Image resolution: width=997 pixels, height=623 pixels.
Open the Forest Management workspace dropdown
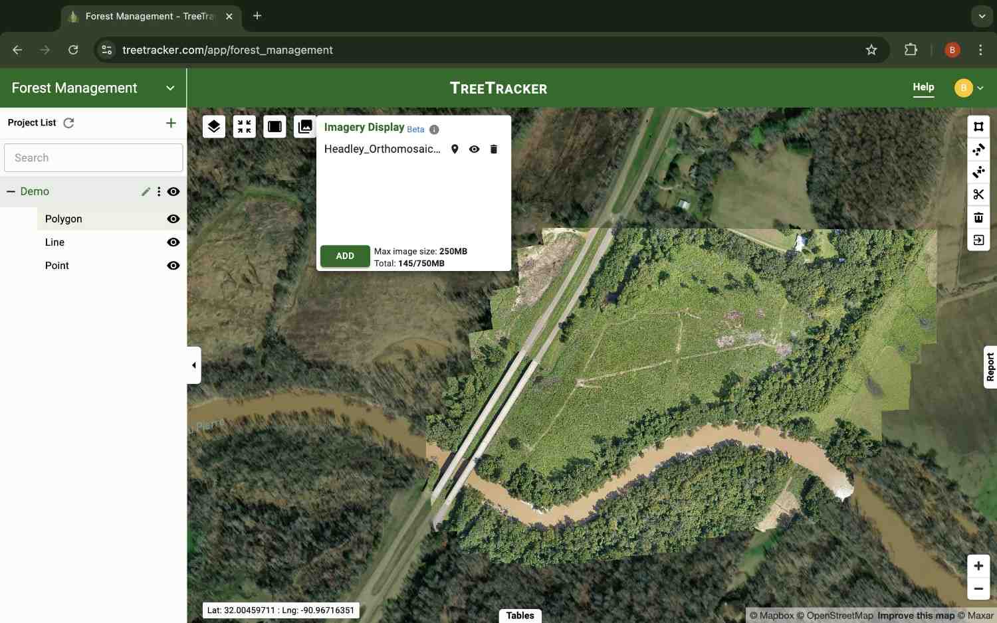point(170,88)
